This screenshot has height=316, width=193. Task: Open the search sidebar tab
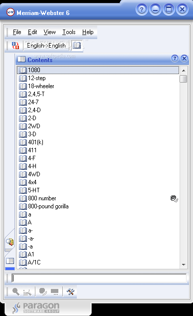[x=10, y=242]
